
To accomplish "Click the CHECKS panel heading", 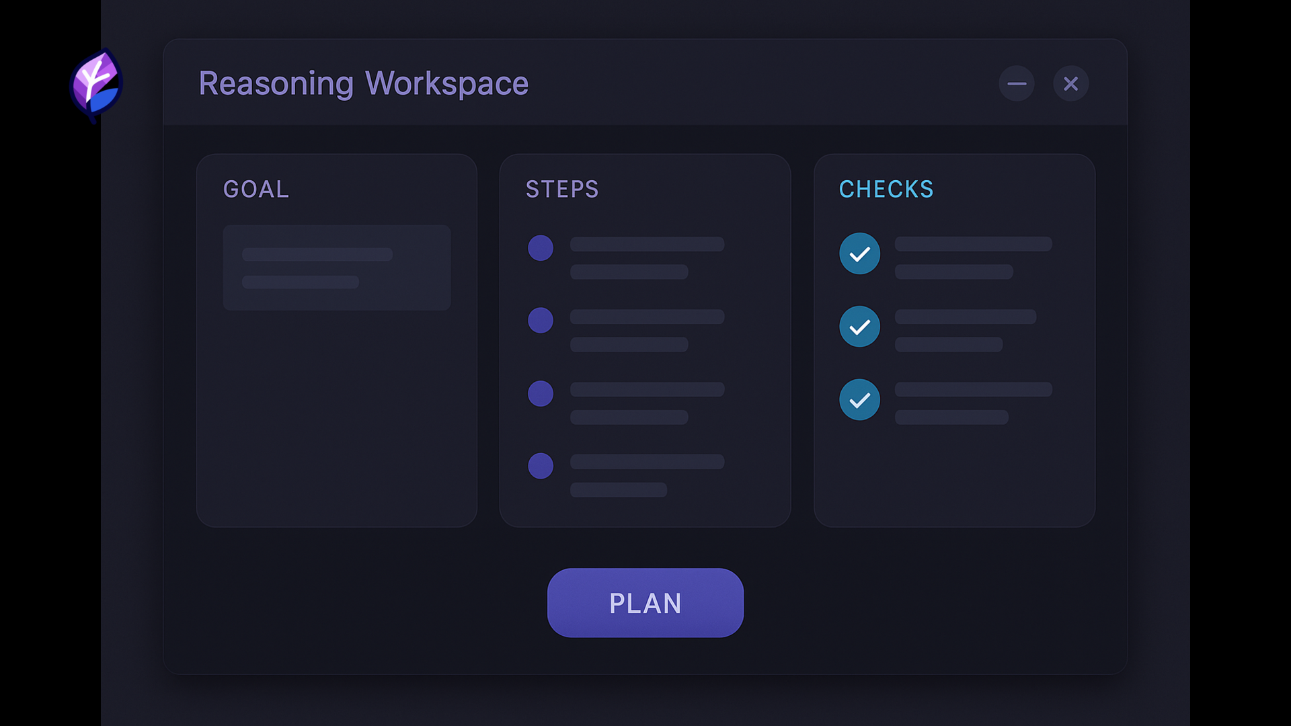I will coord(886,190).
